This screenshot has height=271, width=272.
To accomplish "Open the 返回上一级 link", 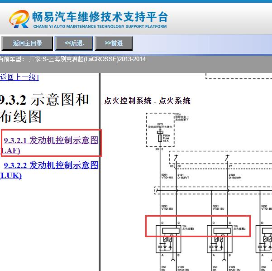I will click(x=19, y=77).
